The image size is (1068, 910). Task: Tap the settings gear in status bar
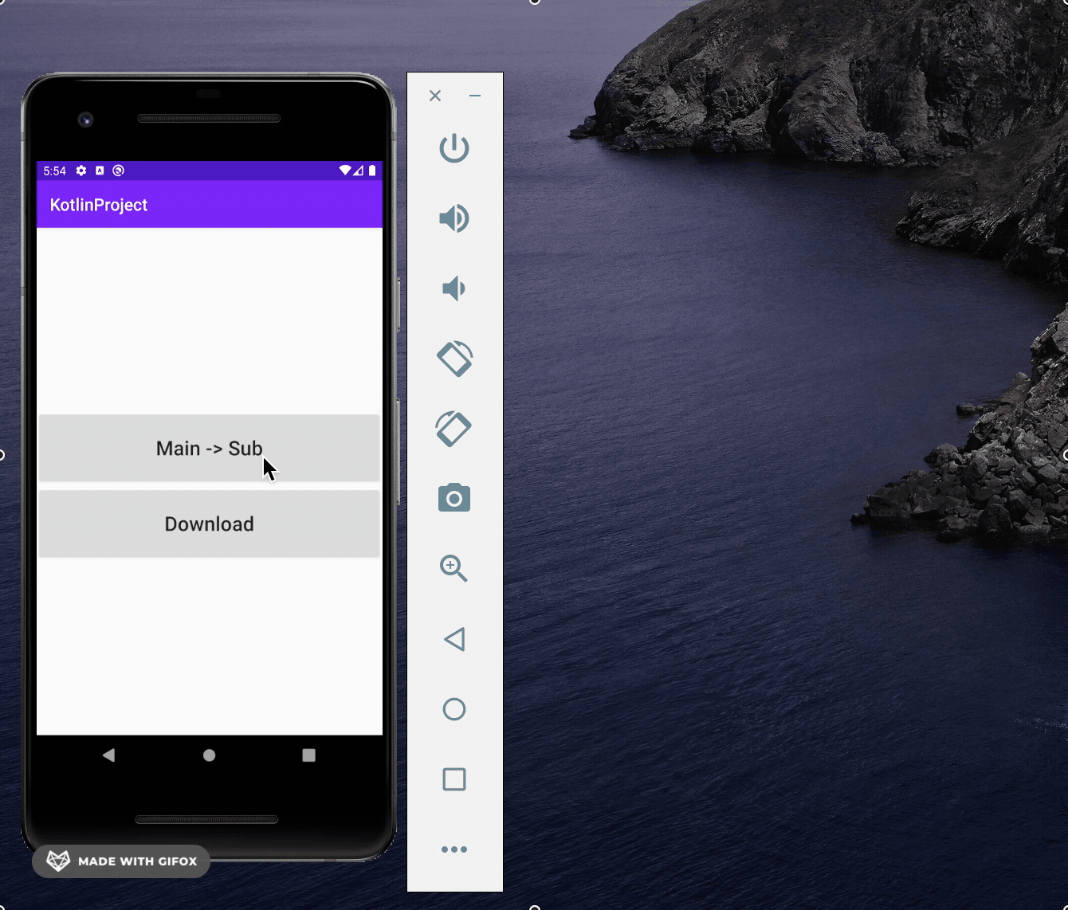click(81, 171)
